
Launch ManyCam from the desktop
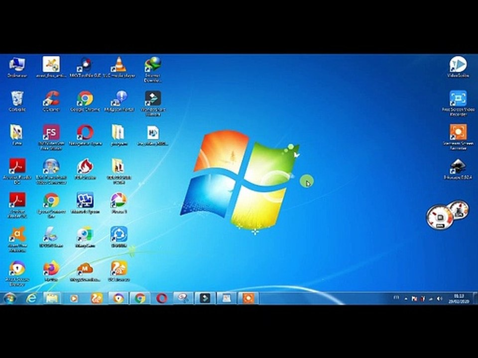[x=85, y=238]
